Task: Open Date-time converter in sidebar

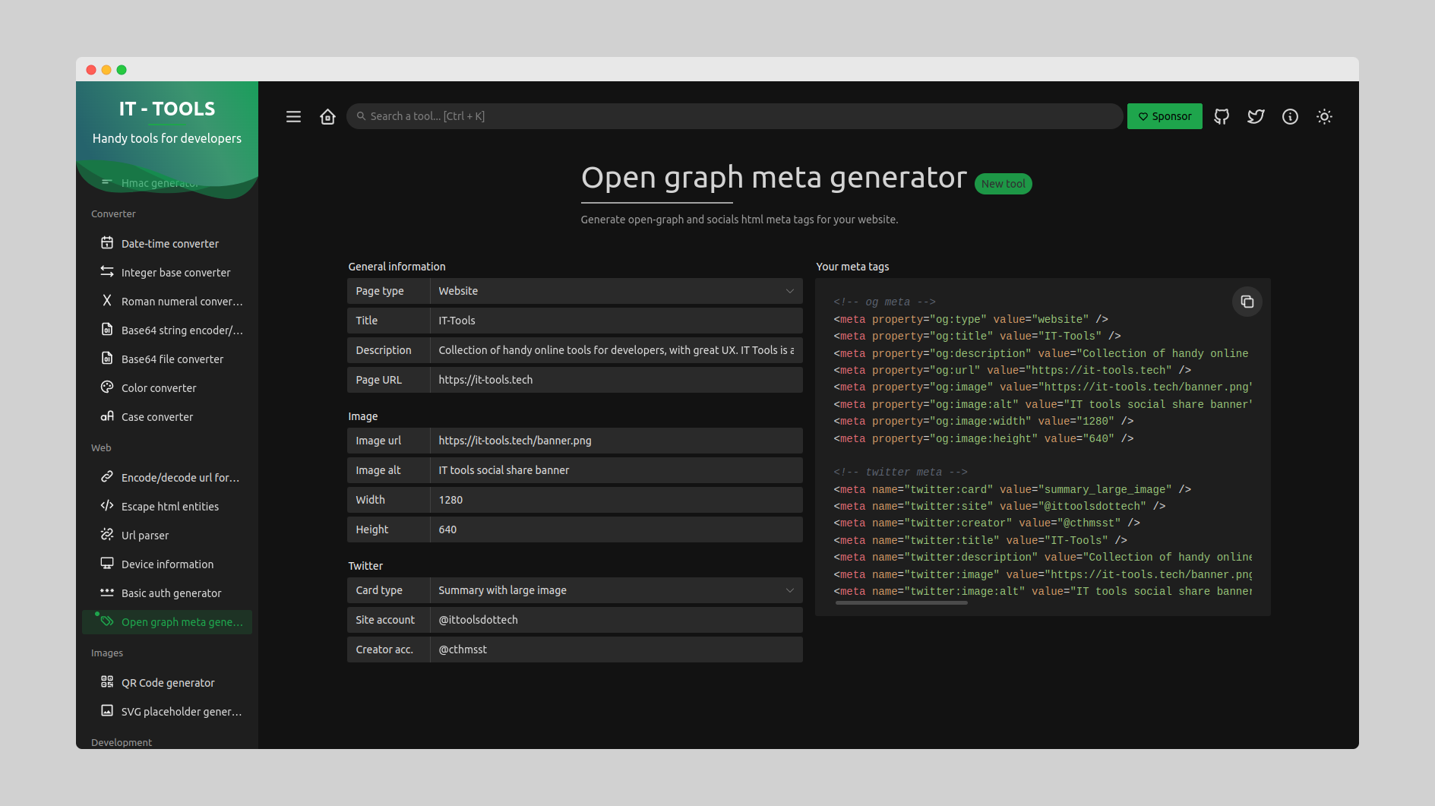Action: tap(169, 243)
